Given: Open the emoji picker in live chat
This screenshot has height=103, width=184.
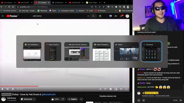Looking at the screenshot, I should tap(139, 100).
